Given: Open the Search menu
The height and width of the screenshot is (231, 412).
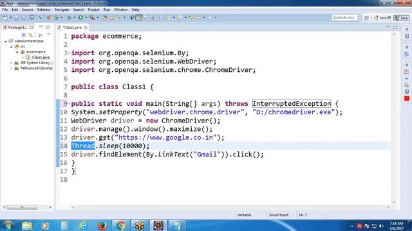Looking at the screenshot, I should (79, 10).
